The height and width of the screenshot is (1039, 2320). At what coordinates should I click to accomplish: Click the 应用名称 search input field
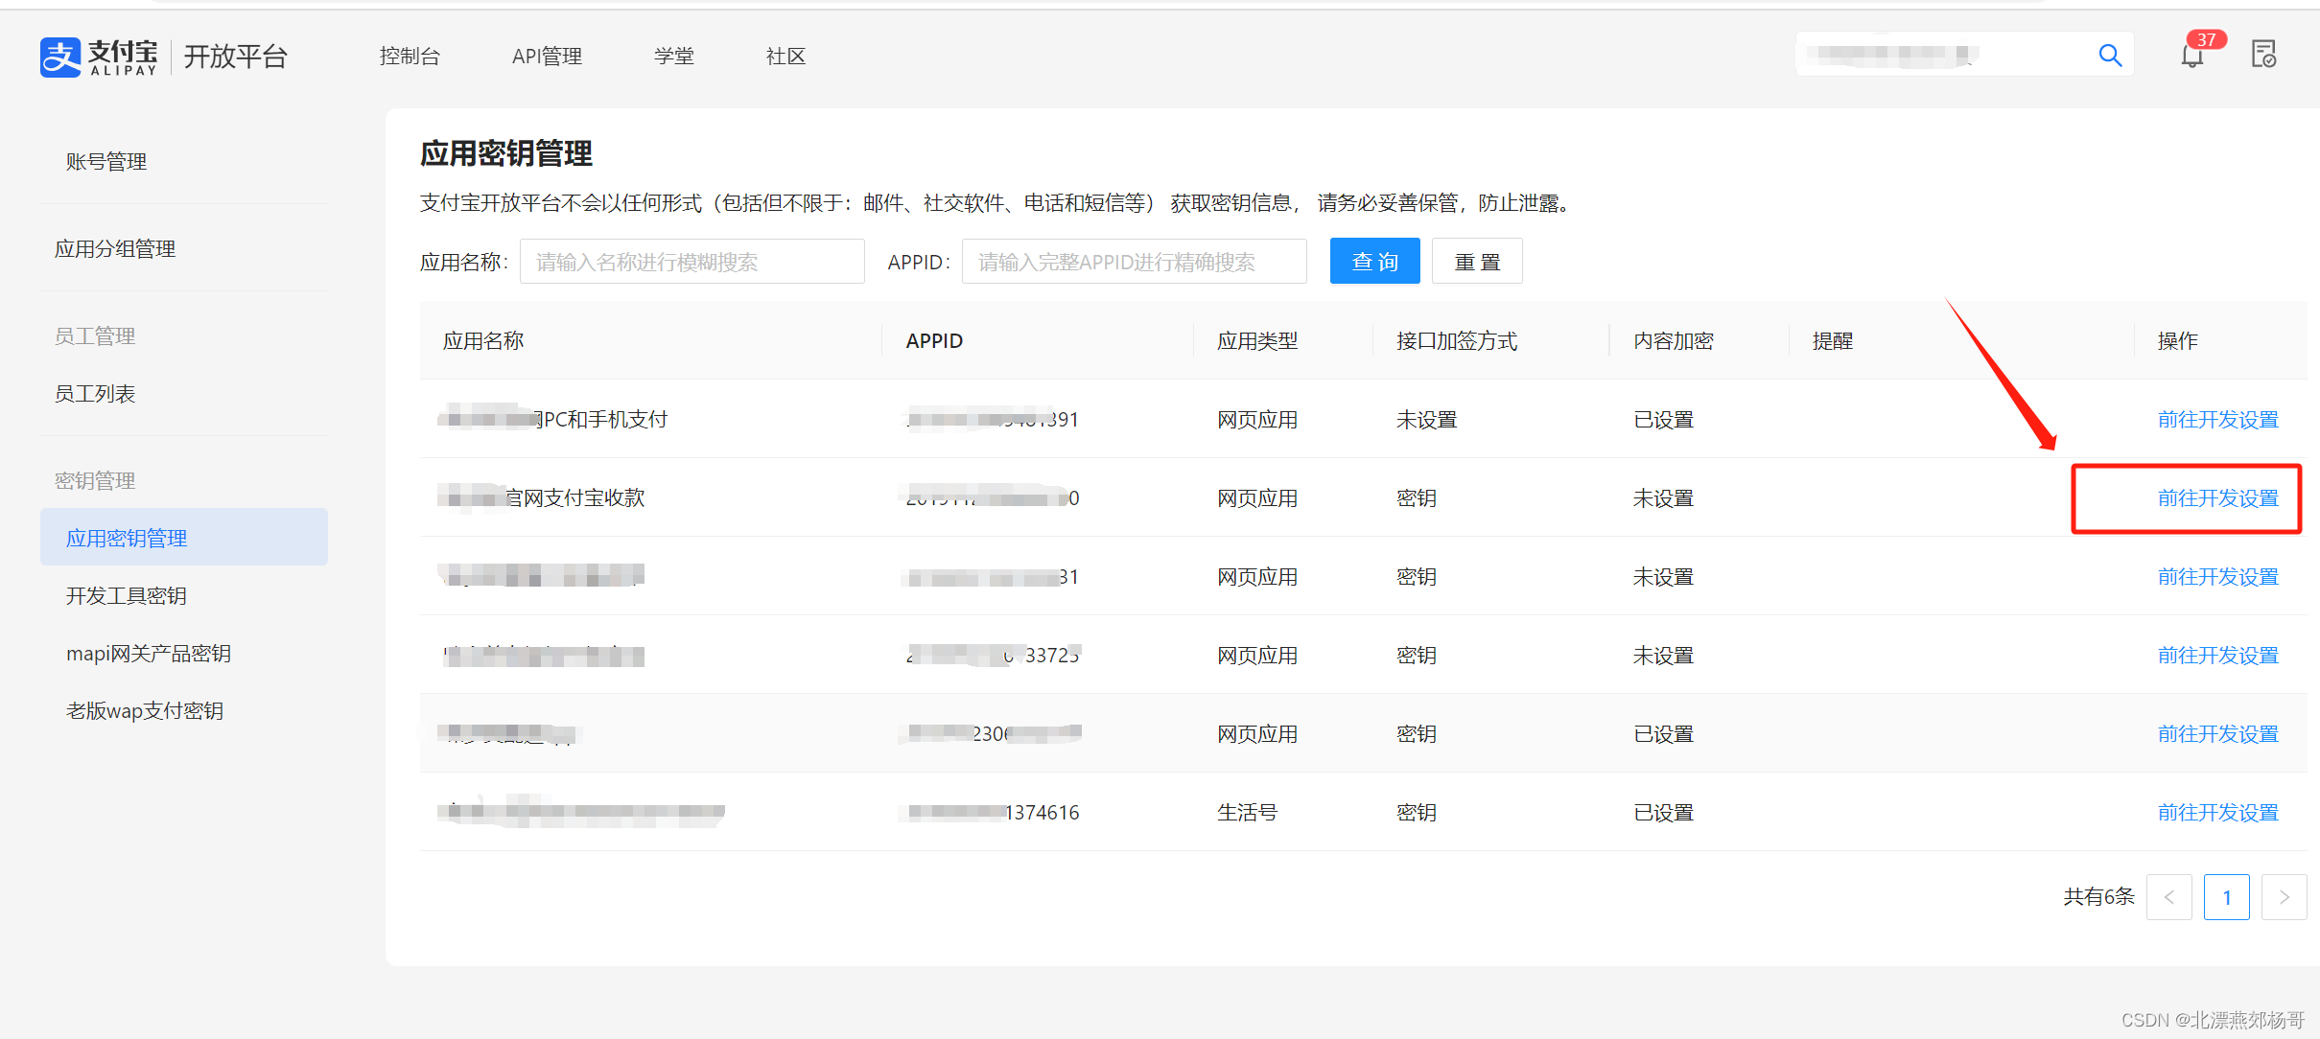[x=691, y=262]
